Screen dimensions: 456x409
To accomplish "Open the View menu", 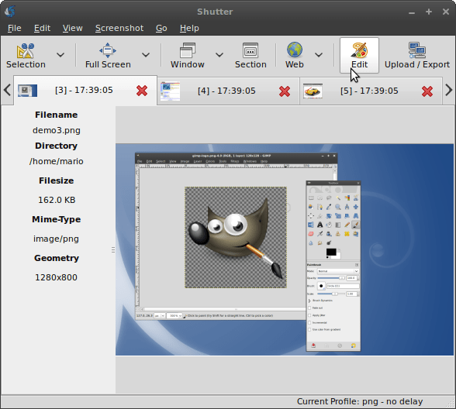I will pyautogui.click(x=73, y=28).
